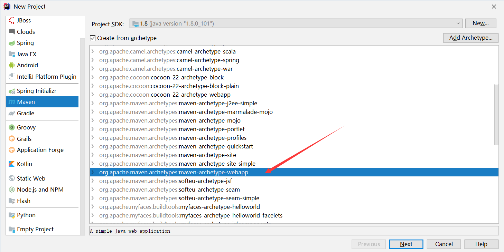Viewport: 504px width, 252px height.
Task: Pick the Grails icon
Action: coord(12,139)
